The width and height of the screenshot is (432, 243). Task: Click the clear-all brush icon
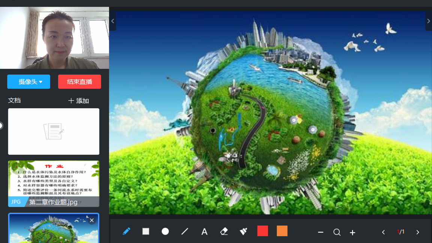tap(243, 231)
